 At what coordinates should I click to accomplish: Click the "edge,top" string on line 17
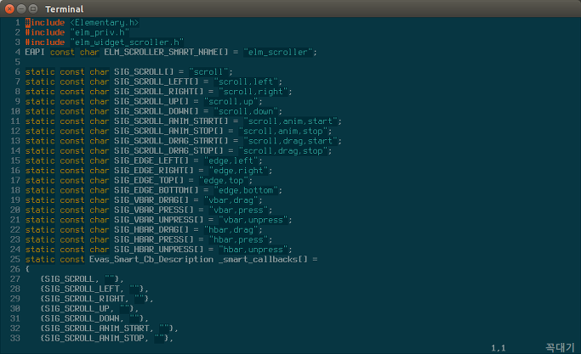224,181
